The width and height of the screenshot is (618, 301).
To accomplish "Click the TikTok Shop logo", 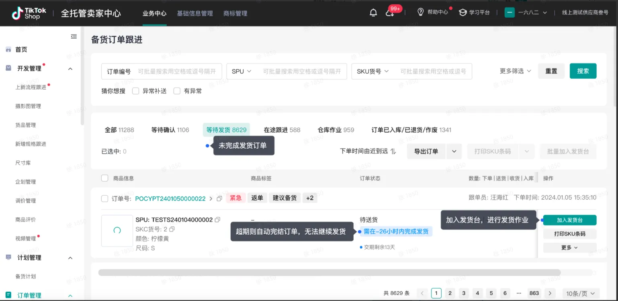I will coord(29,13).
